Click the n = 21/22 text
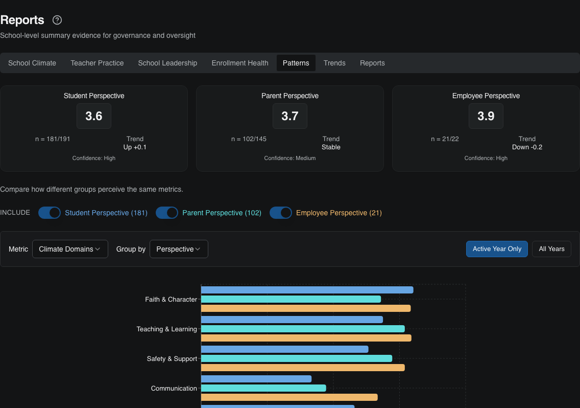This screenshot has width=580, height=408. 445,139
